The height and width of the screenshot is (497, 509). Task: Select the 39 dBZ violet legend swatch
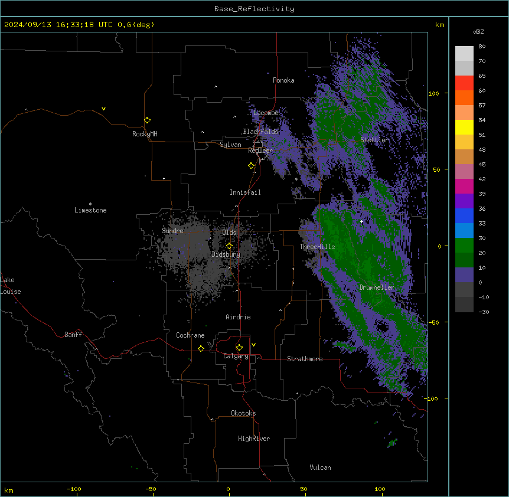(x=464, y=201)
